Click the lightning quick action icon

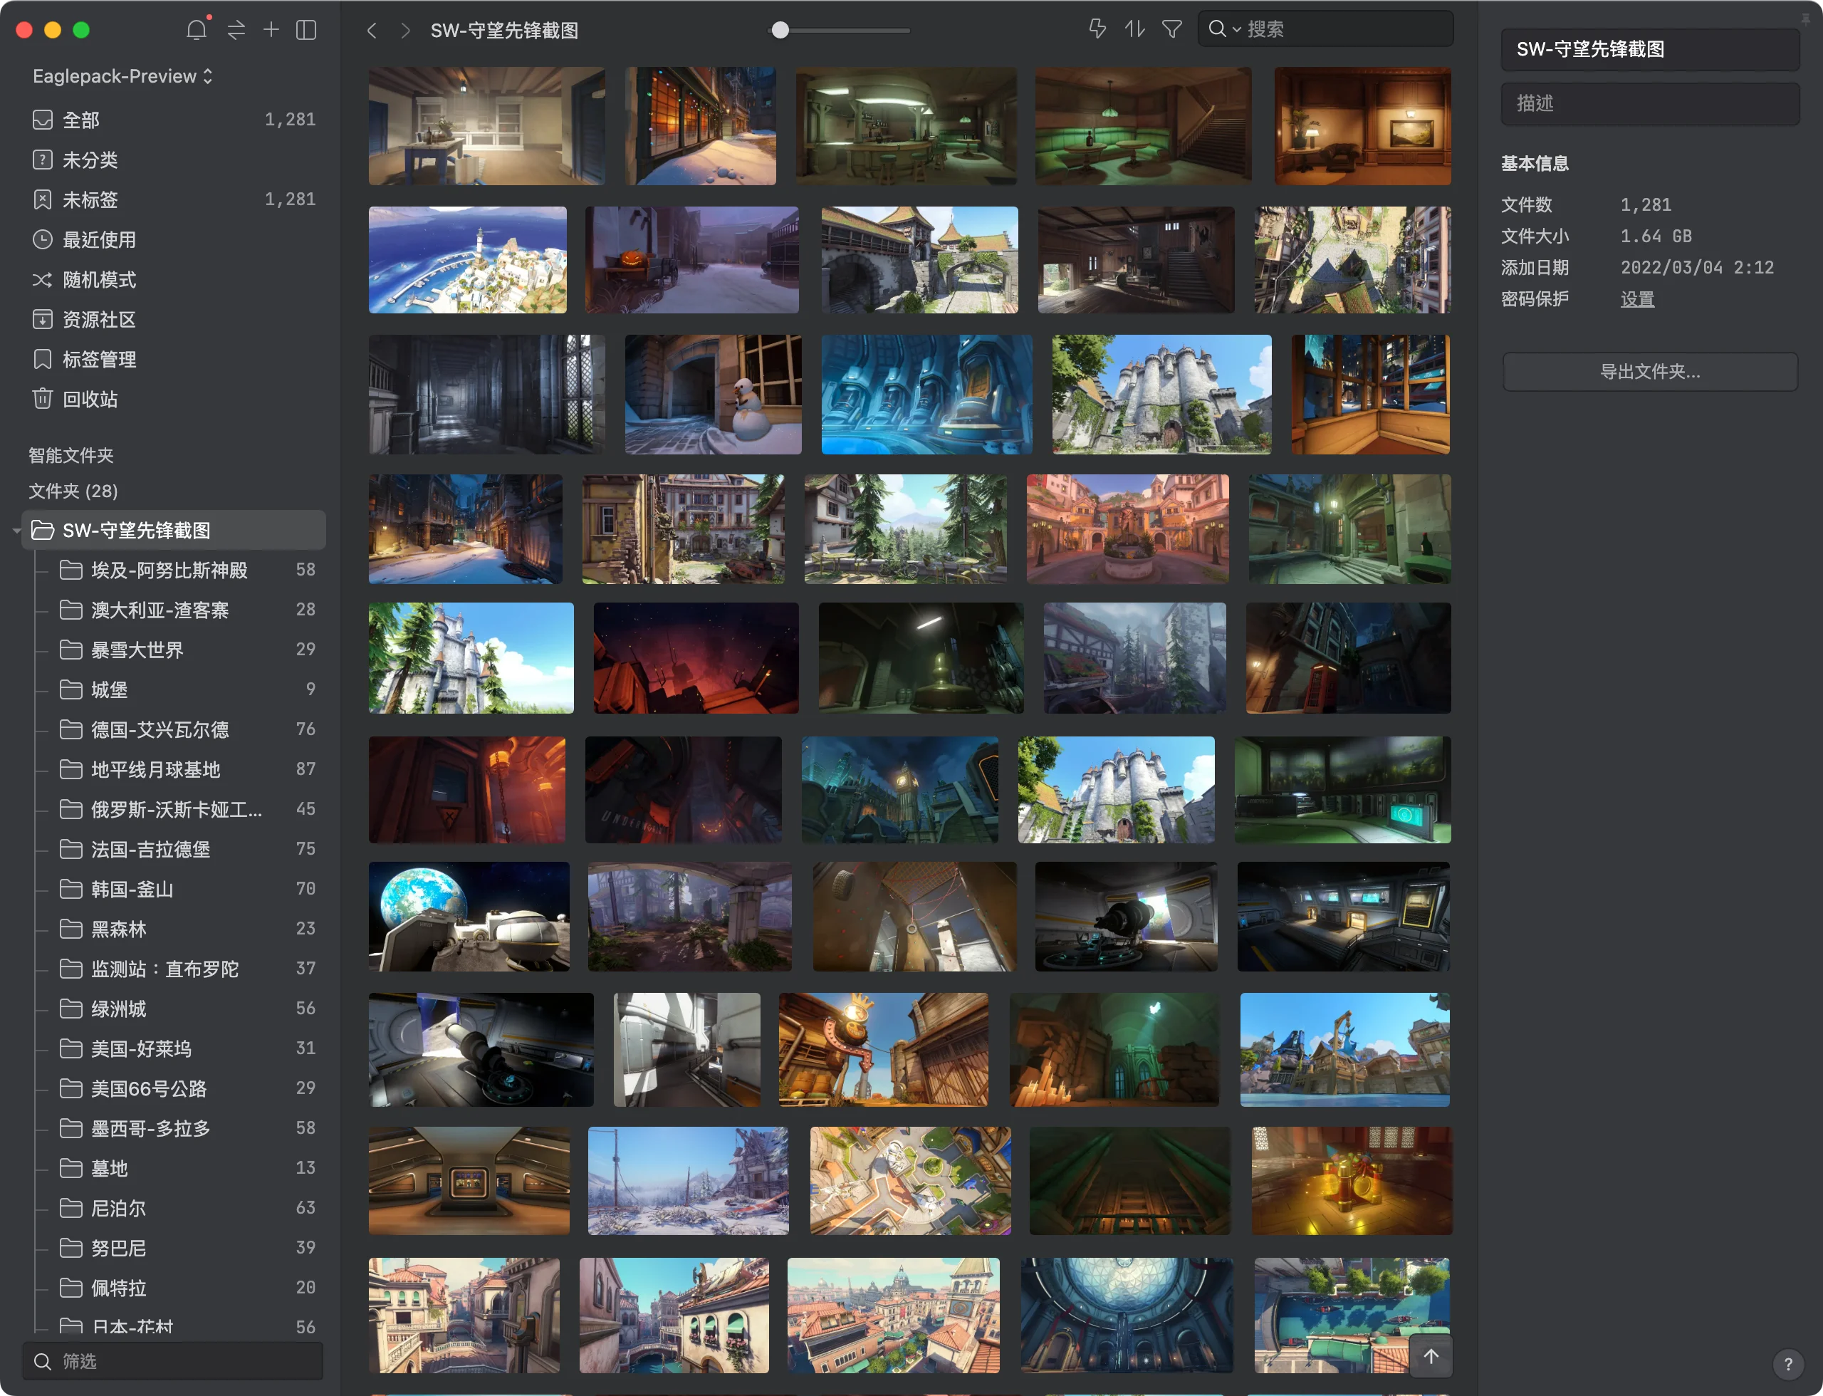click(x=1097, y=29)
